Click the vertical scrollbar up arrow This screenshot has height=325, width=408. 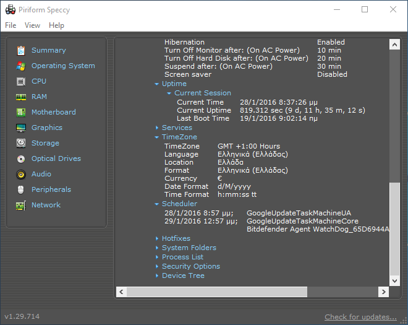coord(394,45)
